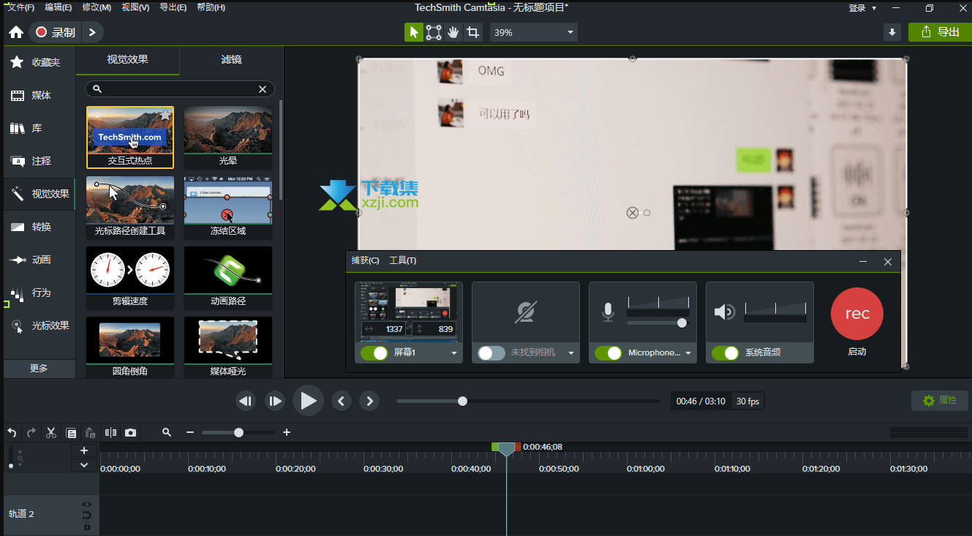Zoom out the timeline with minus
The height and width of the screenshot is (536, 972).
point(190,433)
